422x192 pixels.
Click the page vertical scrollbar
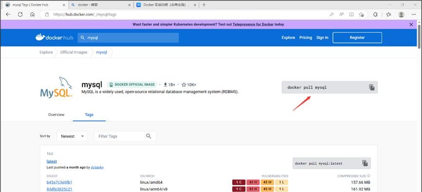(x=419, y=36)
